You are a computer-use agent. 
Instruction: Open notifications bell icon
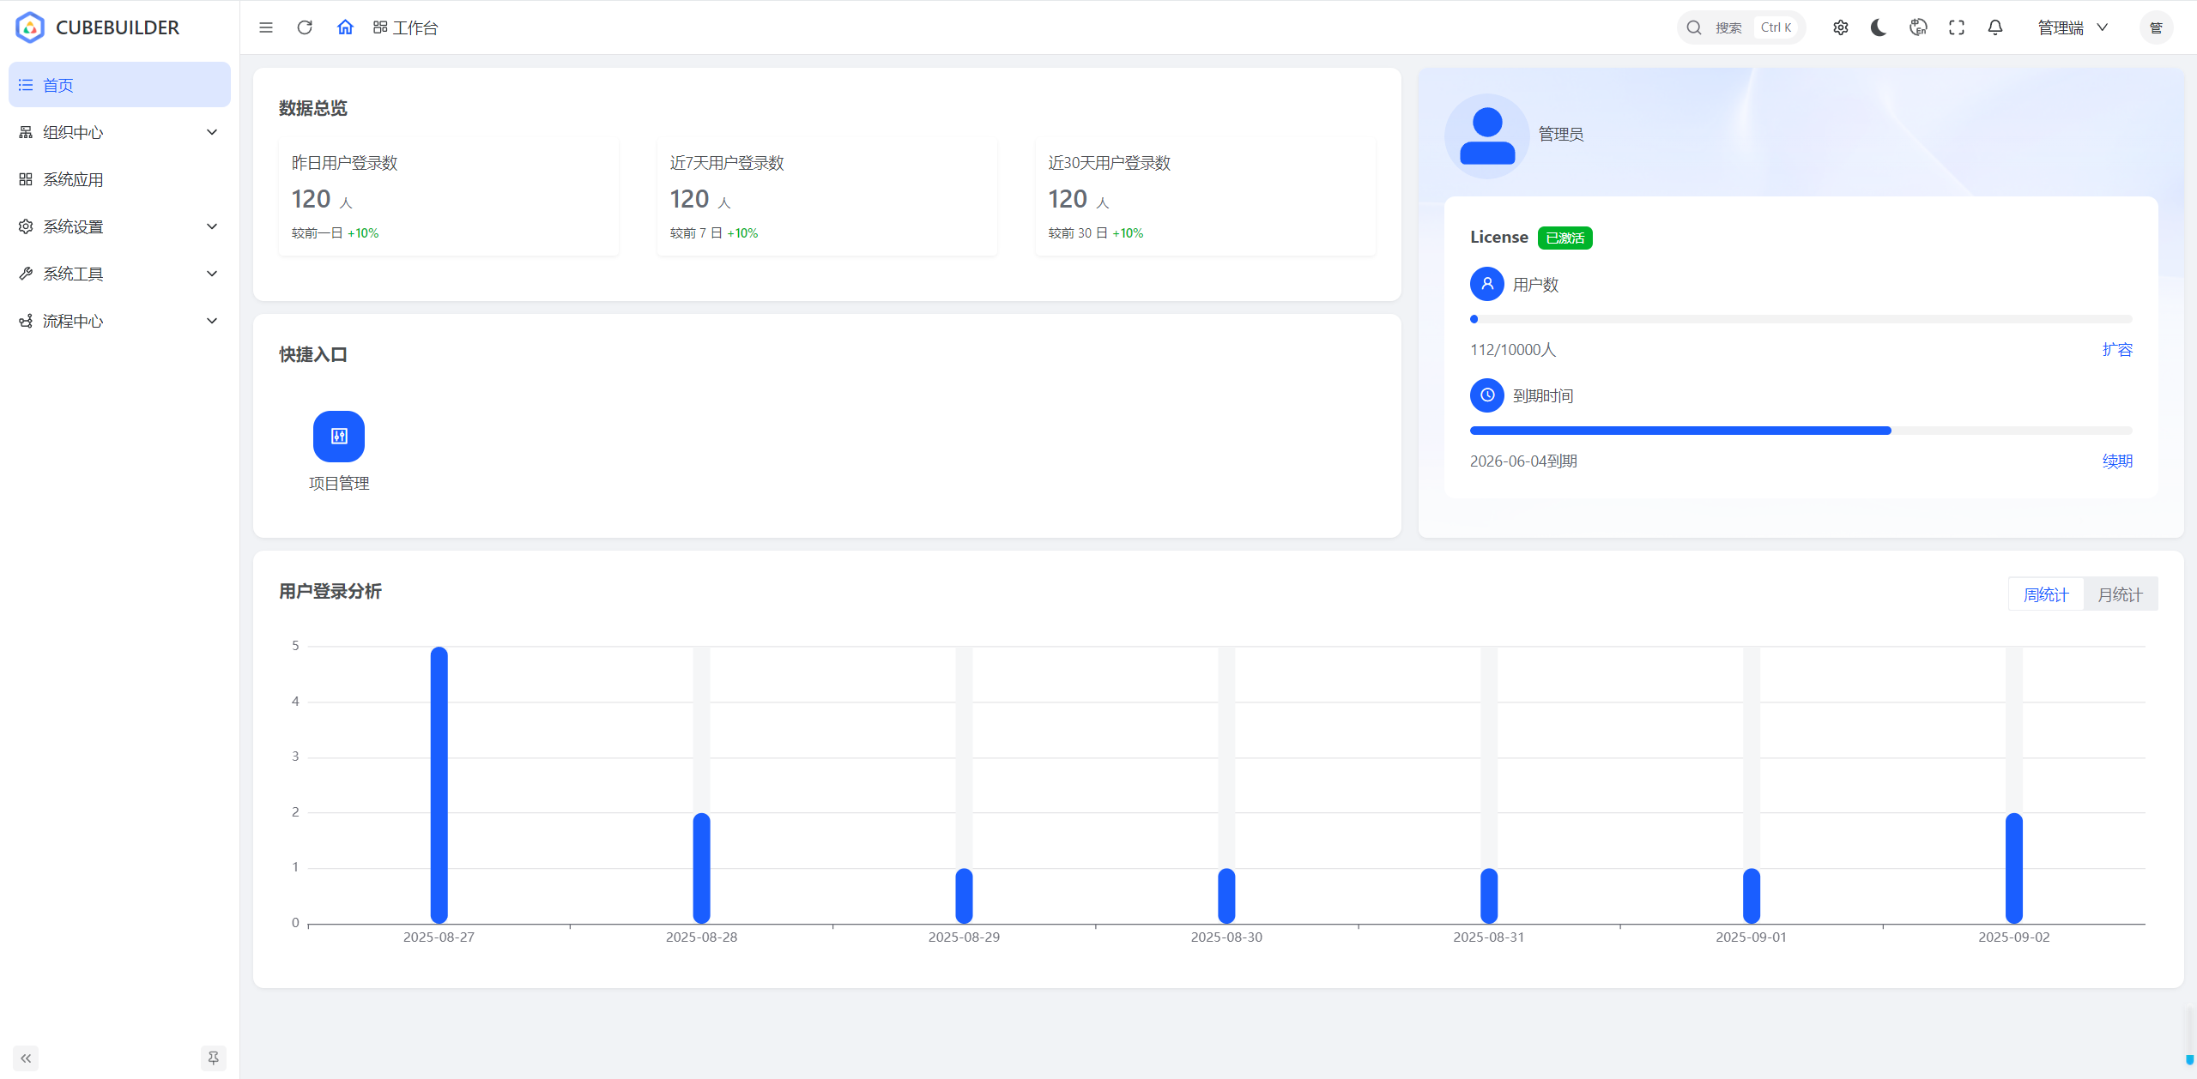pos(1995,27)
